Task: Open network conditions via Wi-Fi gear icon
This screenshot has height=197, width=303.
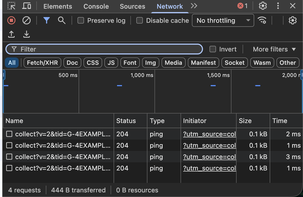Action: coord(262,20)
